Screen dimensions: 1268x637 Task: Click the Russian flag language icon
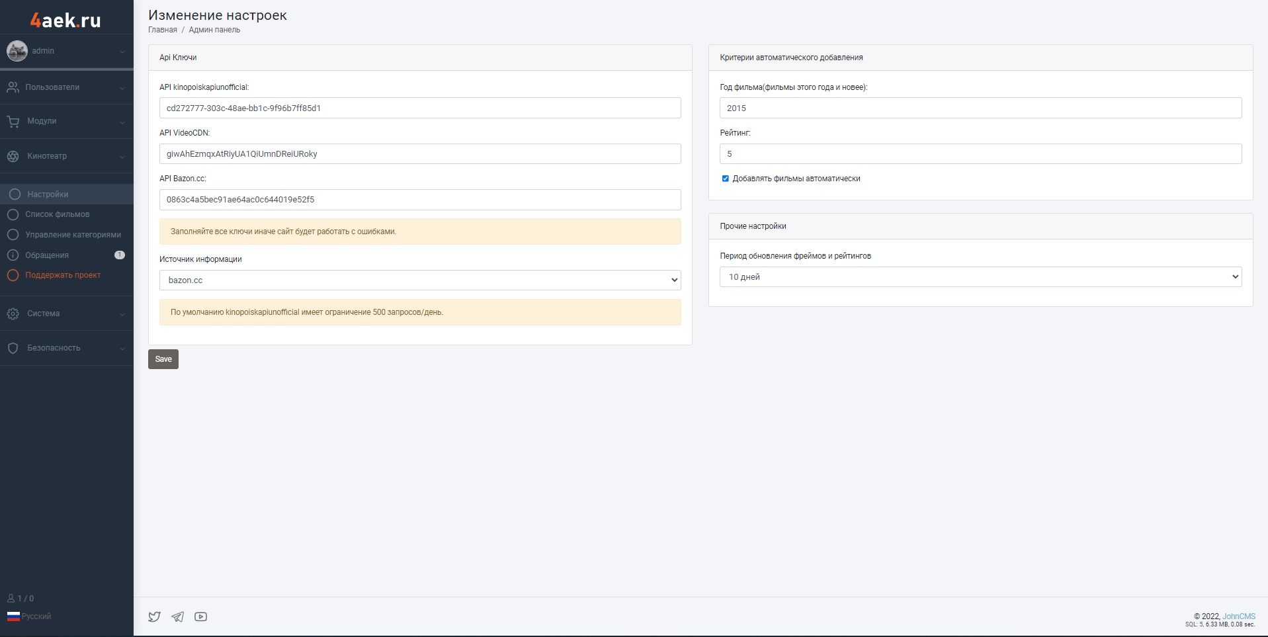pos(13,616)
